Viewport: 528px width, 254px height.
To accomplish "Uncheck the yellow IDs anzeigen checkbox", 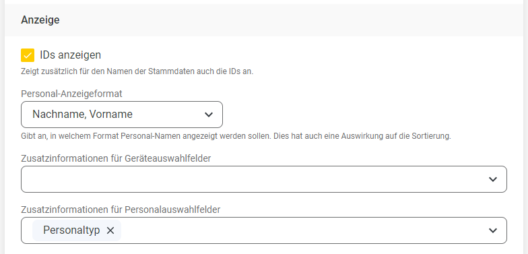I will [x=28, y=55].
